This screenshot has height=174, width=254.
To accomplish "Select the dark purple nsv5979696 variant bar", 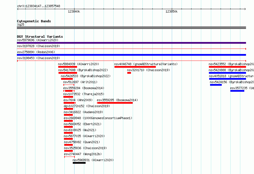I will pyautogui.click(x=131, y=43).
